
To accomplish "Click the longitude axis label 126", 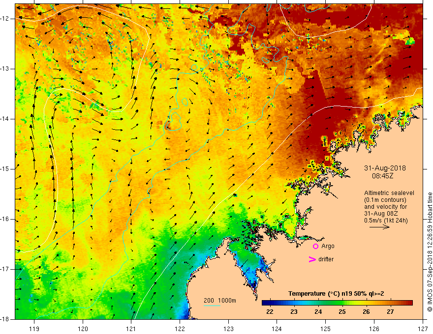I will tap(374, 329).
